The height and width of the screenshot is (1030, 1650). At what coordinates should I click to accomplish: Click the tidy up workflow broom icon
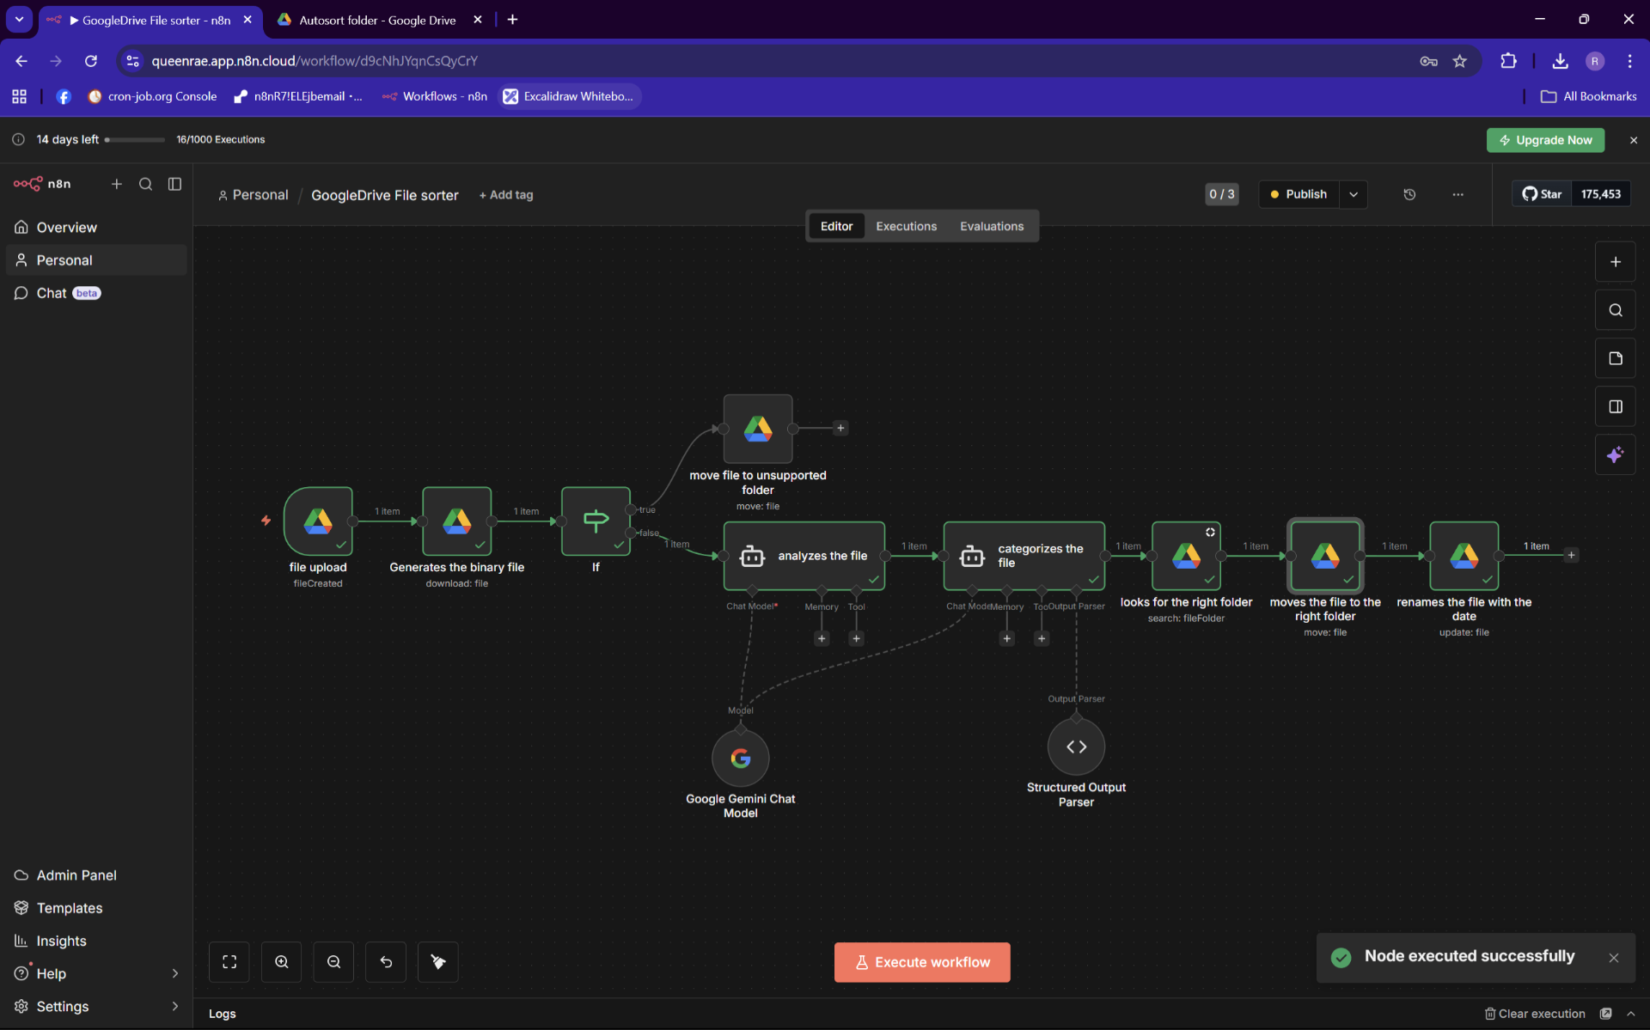click(438, 962)
